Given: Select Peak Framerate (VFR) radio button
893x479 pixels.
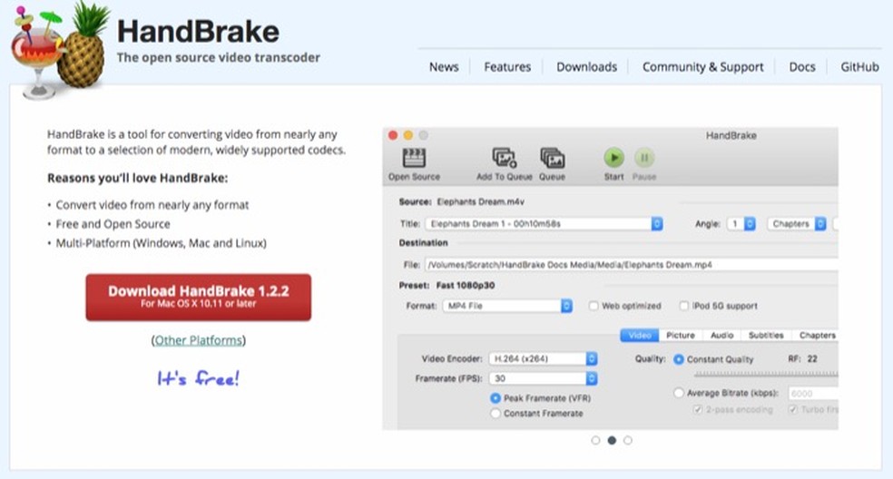Looking at the screenshot, I should pos(496,398).
